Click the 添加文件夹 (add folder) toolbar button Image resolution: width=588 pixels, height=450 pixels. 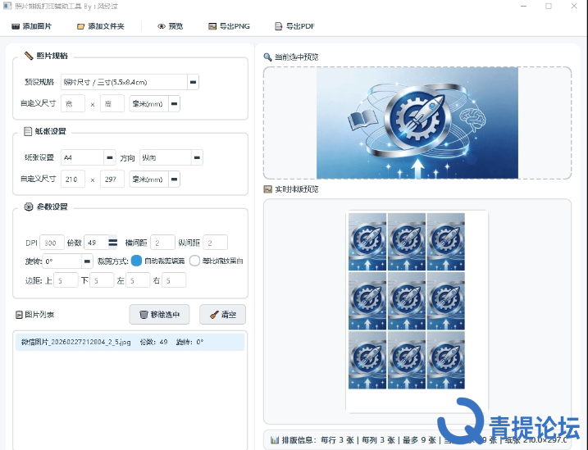pos(100,26)
